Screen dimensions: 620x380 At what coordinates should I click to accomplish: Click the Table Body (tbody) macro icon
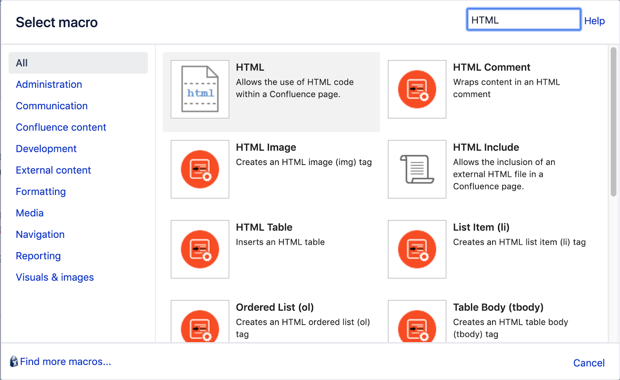click(x=417, y=327)
